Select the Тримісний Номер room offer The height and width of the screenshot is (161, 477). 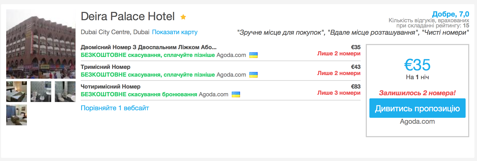click(106, 67)
